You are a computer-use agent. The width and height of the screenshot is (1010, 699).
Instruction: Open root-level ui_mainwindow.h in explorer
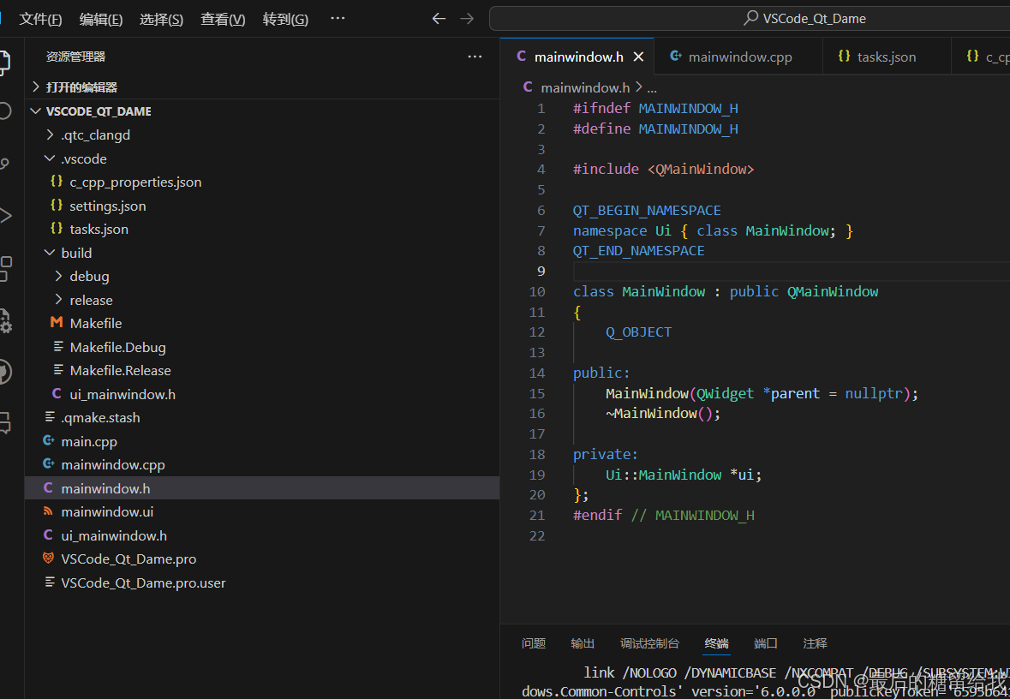[x=262, y=535]
